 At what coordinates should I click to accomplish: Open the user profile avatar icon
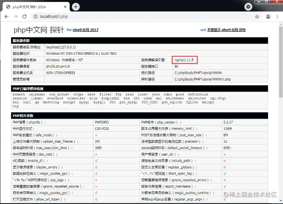268,16
